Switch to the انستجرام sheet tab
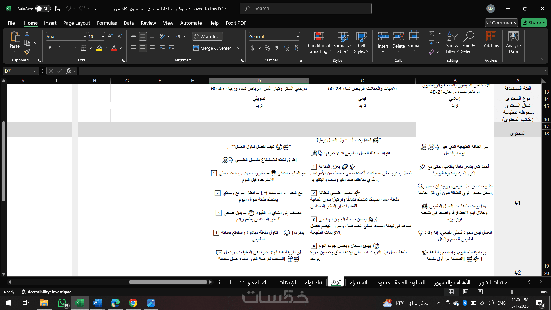551x310 pixels. click(x=358, y=282)
